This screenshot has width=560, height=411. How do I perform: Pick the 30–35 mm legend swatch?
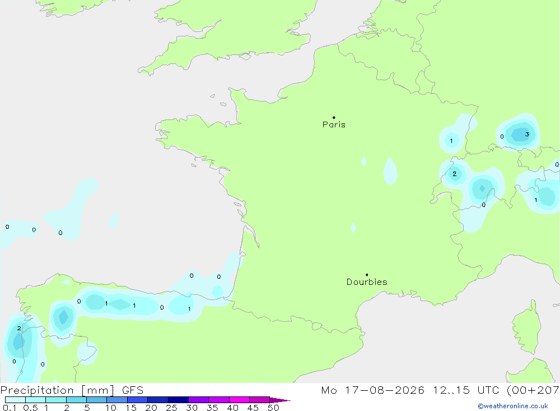[x=199, y=400]
